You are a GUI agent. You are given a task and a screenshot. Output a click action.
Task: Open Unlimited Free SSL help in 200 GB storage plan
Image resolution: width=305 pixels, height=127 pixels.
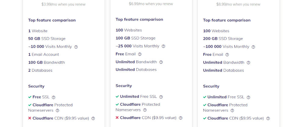tap(248, 97)
